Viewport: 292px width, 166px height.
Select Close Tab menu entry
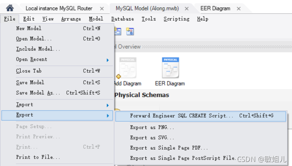pos(57,71)
